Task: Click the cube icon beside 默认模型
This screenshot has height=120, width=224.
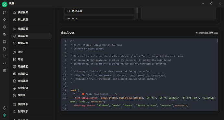Action: 15,20
